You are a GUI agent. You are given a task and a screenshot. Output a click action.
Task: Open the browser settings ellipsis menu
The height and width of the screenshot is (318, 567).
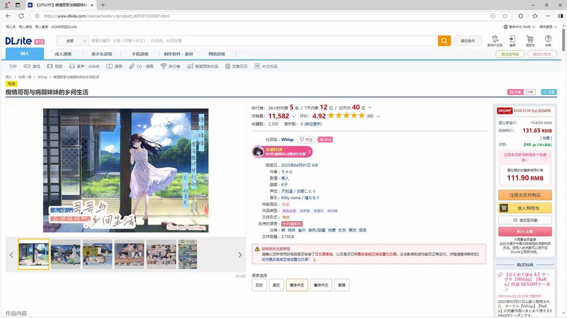click(x=548, y=16)
